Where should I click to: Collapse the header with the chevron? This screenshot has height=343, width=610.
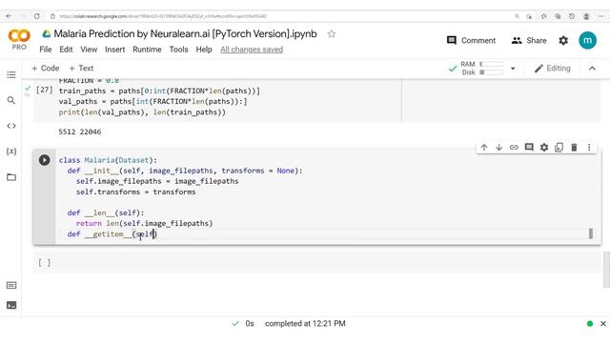point(592,69)
